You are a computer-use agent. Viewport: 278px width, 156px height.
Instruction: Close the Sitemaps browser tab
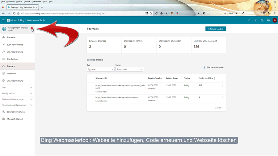point(36,7)
